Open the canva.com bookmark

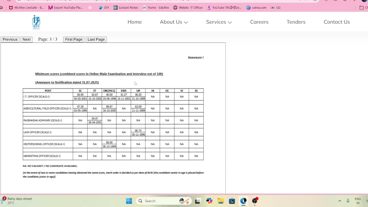257,7
